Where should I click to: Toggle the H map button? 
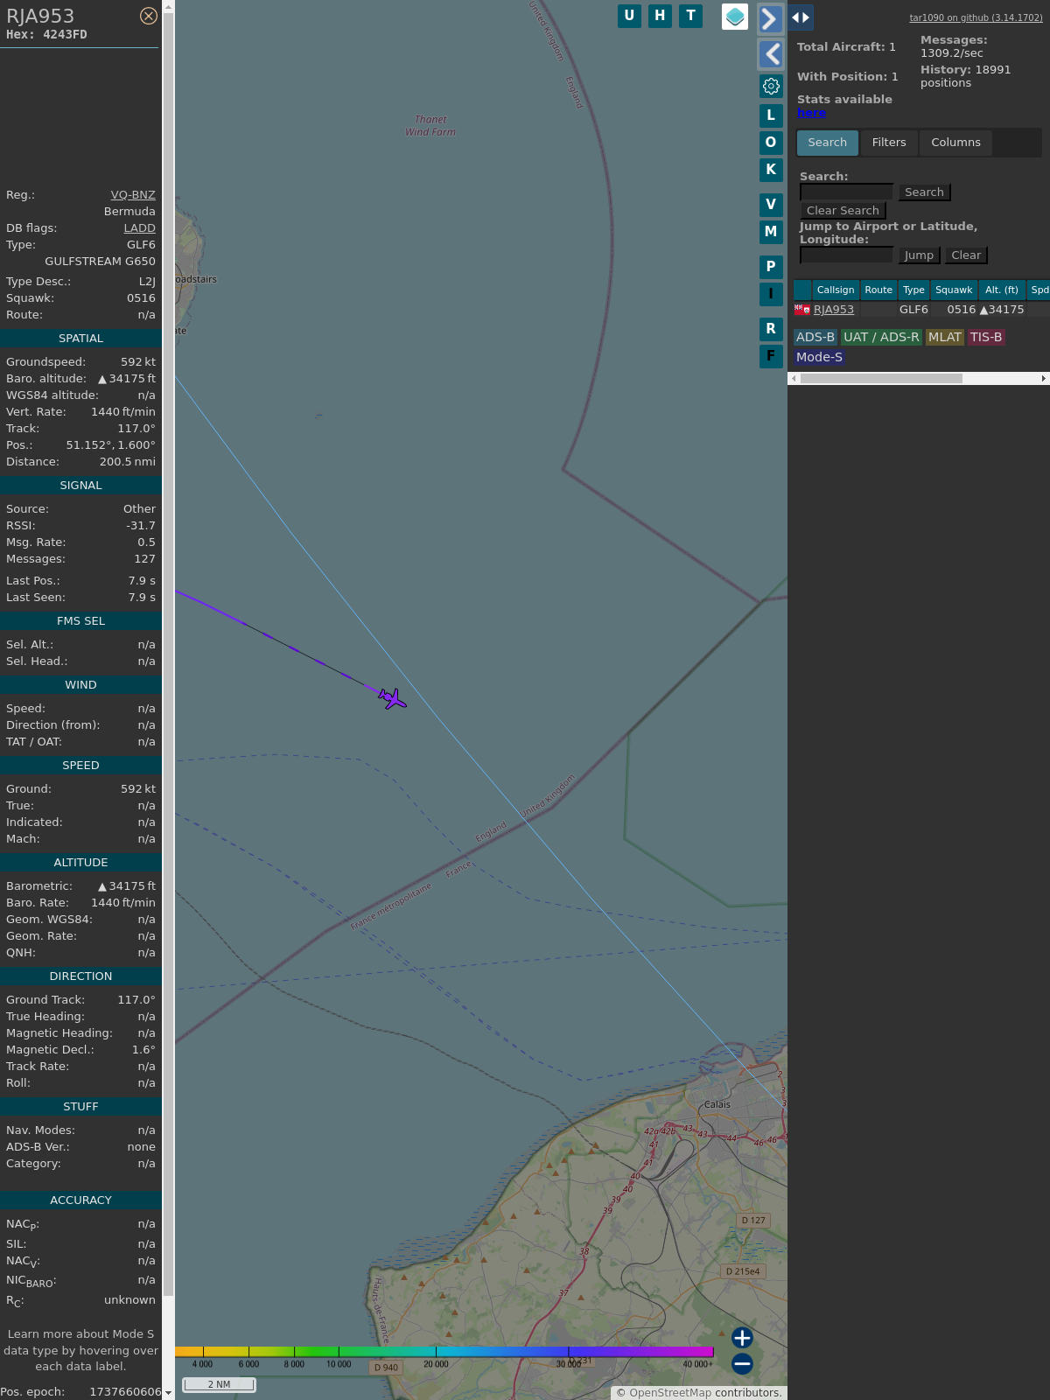click(660, 16)
